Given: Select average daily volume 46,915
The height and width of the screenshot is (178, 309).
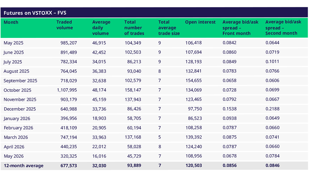Looking at the screenshot, I should [99, 43].
